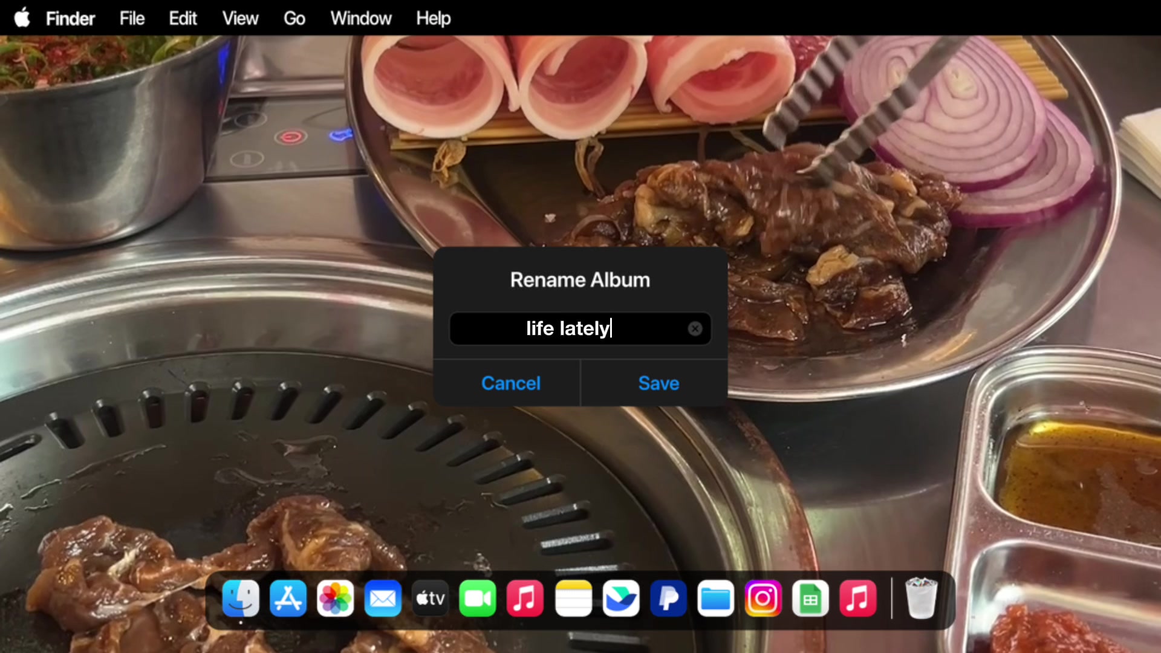Open Finder from the dock

pos(241,599)
